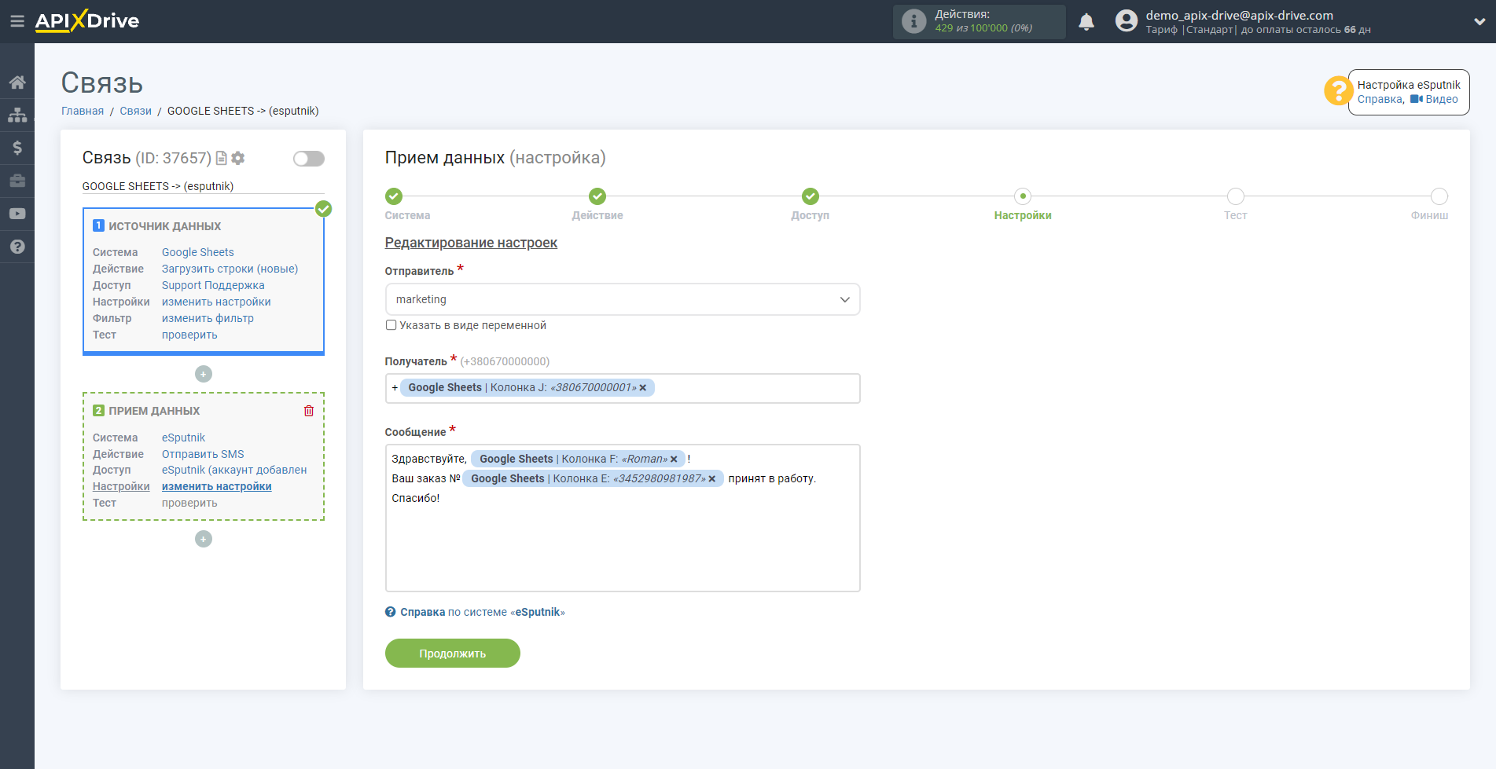Click the Google Sheets system link
The width and height of the screenshot is (1496, 769).
198,252
